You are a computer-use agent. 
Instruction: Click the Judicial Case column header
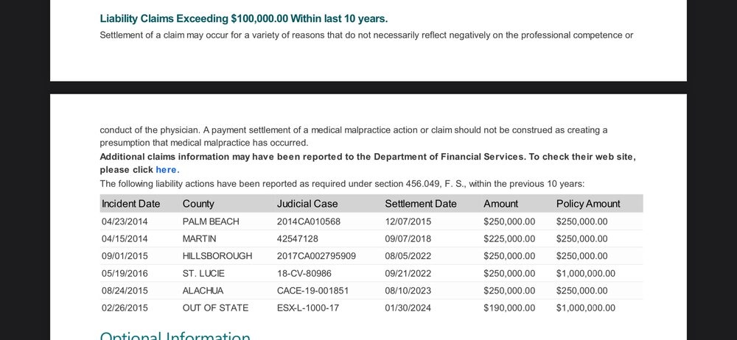pyautogui.click(x=307, y=204)
